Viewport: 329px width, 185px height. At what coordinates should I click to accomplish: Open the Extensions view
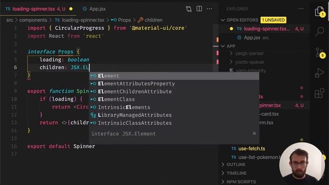point(320,93)
